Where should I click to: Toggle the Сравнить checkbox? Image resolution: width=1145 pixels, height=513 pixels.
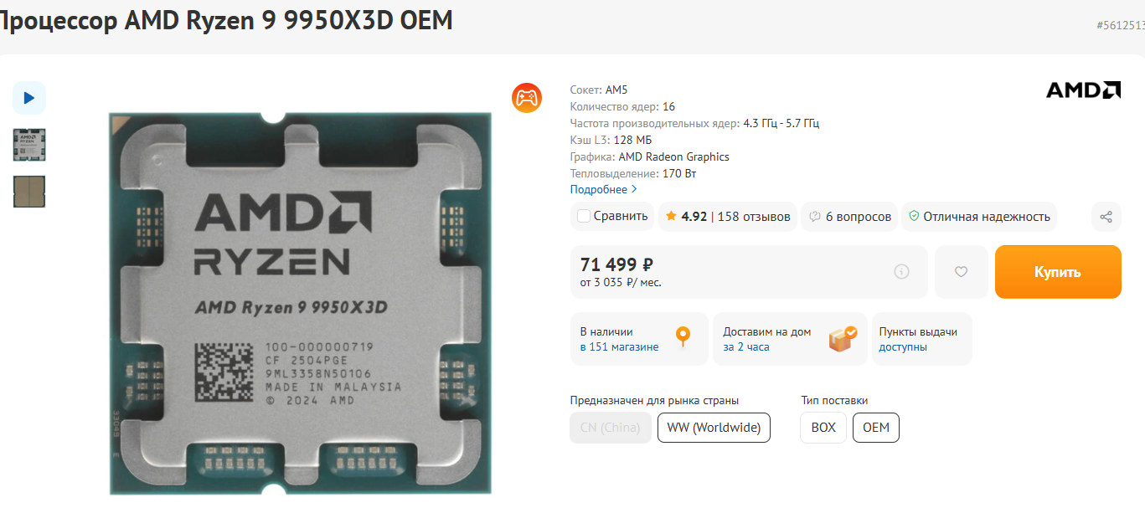tap(584, 217)
